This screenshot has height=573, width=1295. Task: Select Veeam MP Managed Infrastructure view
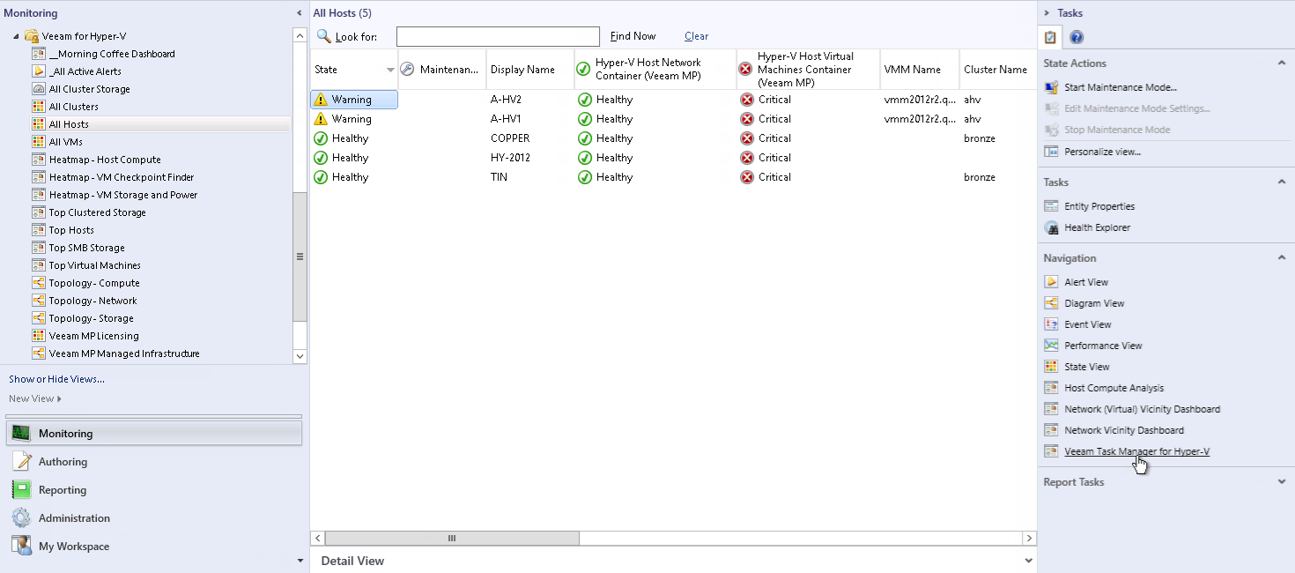124,353
